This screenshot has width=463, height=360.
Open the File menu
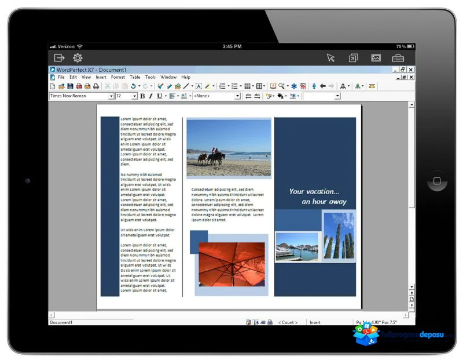pos(61,77)
